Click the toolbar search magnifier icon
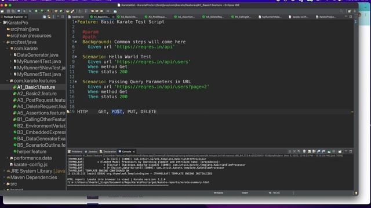The image size is (371, 208). click(341, 11)
